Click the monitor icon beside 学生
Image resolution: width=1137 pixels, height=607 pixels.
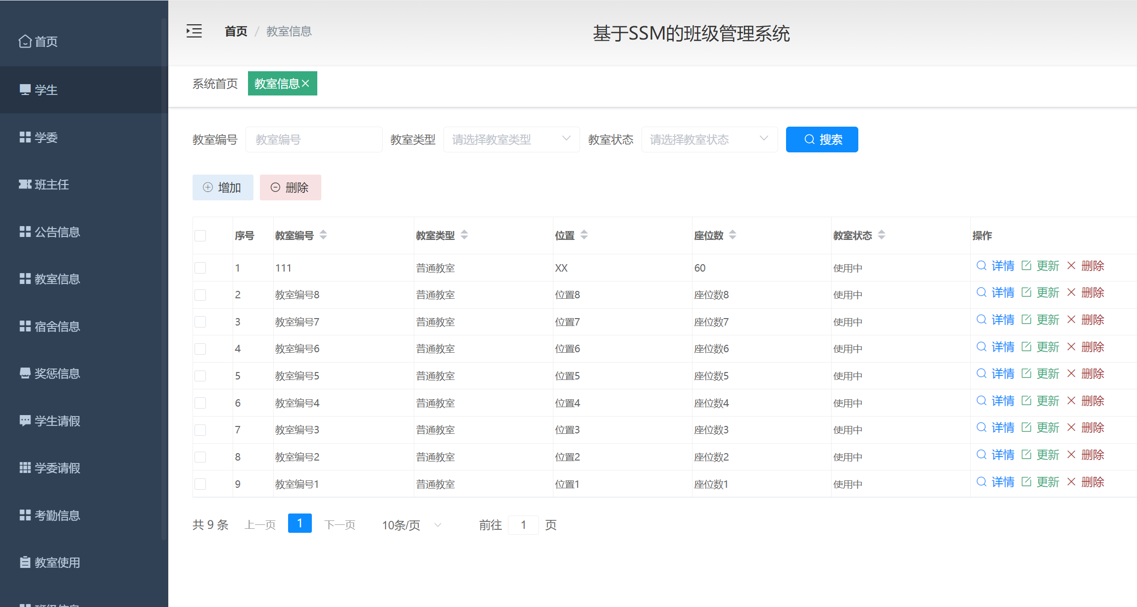[25, 90]
